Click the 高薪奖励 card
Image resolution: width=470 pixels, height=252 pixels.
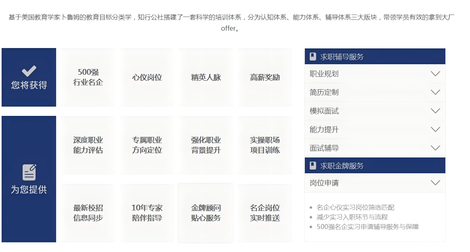tap(264, 77)
